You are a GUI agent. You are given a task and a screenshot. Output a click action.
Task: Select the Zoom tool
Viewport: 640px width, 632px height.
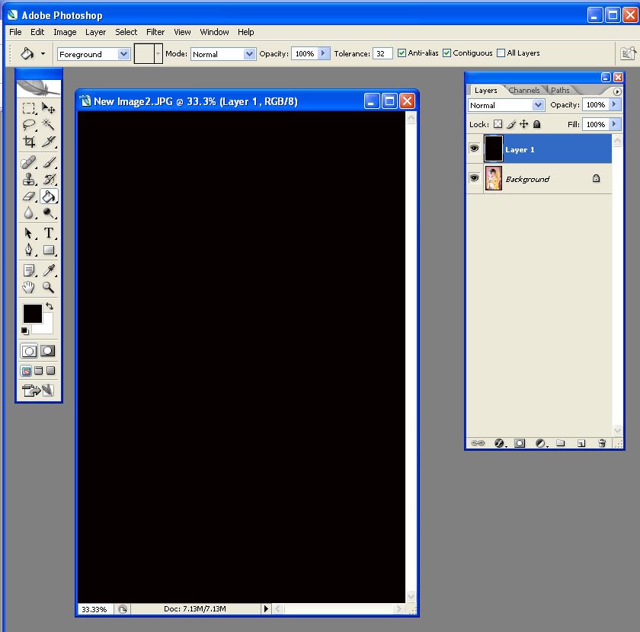pos(49,288)
